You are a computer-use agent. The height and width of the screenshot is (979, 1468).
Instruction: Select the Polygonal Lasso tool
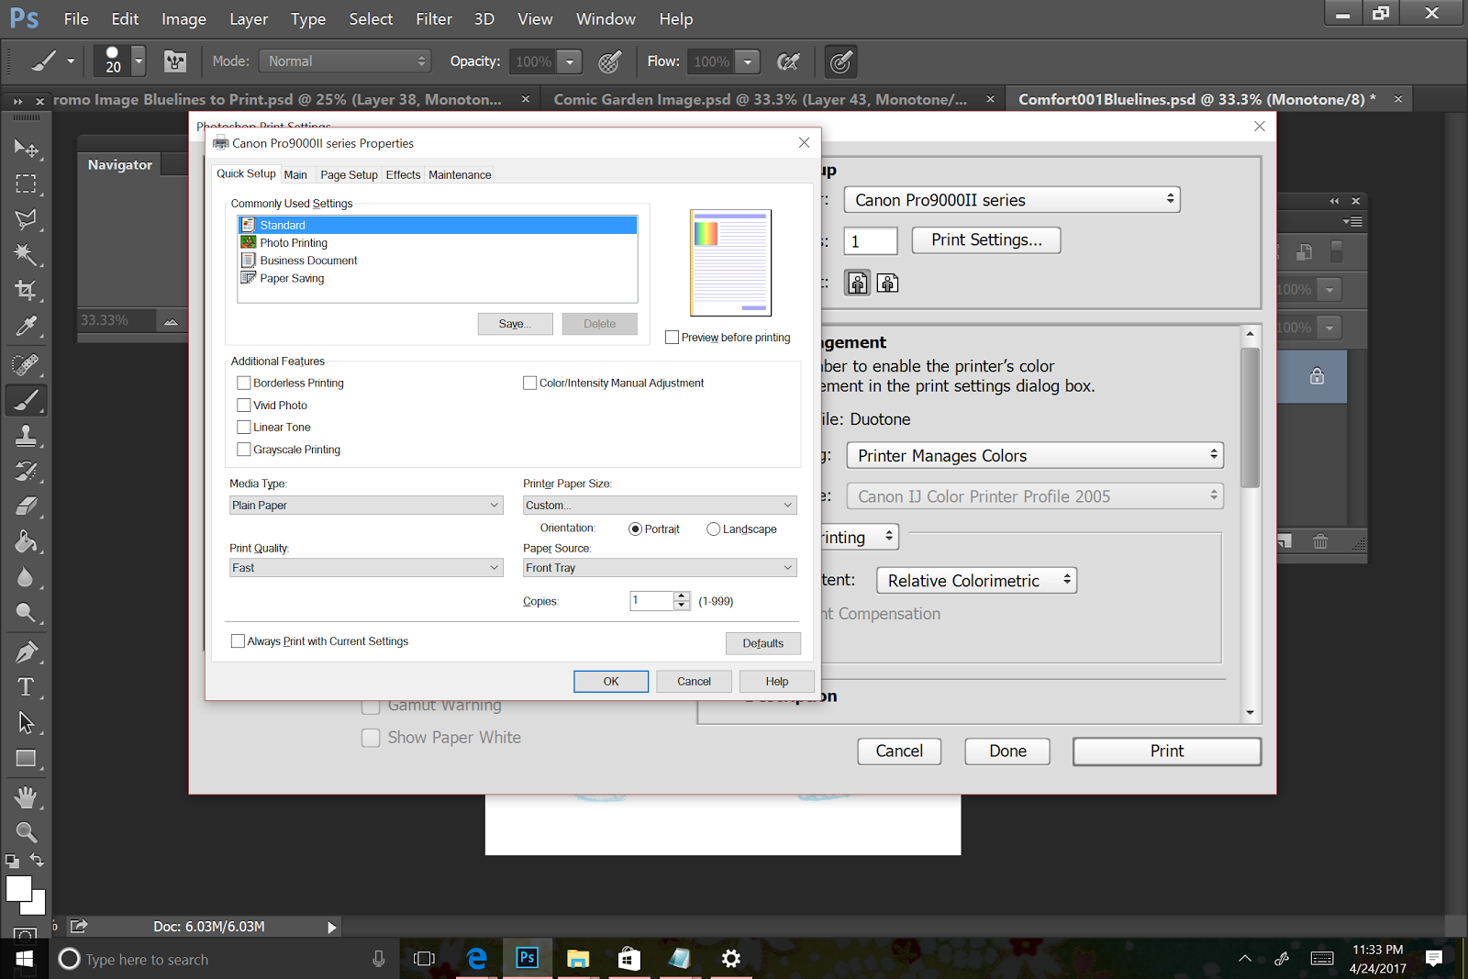coord(26,219)
